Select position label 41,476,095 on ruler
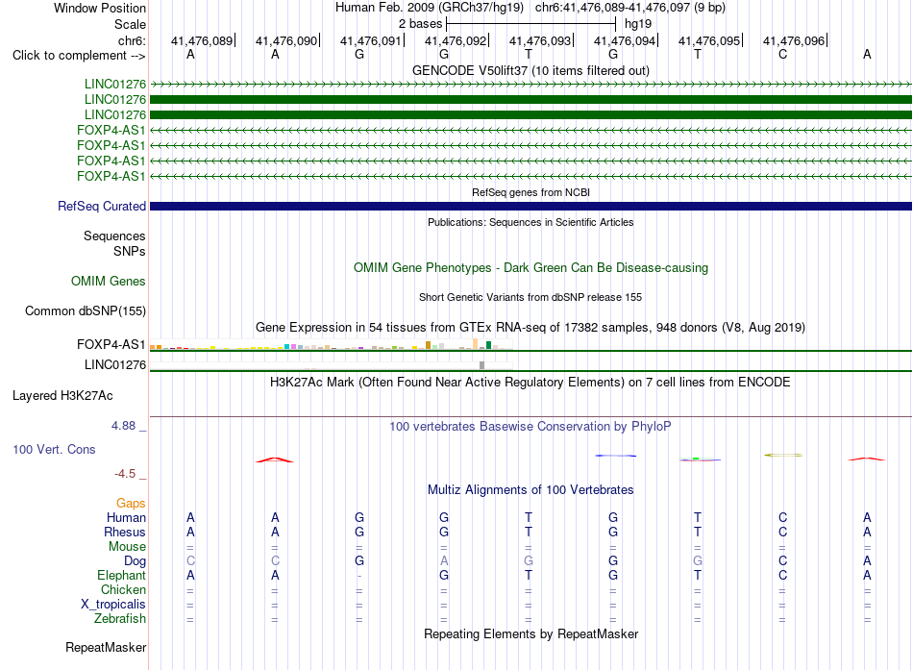Viewport: 913px width, 670px height. pos(709,40)
